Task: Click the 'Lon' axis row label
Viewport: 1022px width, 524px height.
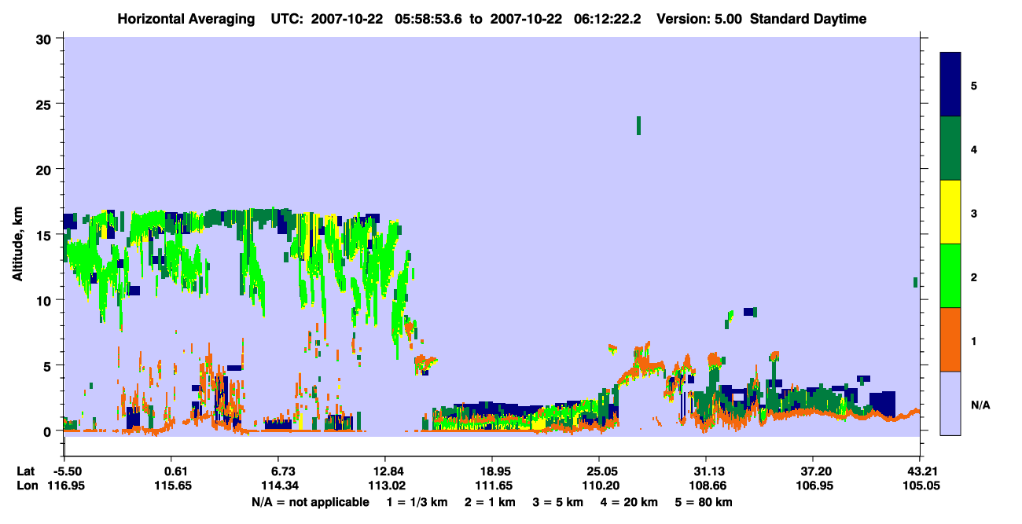Action: click(x=27, y=486)
